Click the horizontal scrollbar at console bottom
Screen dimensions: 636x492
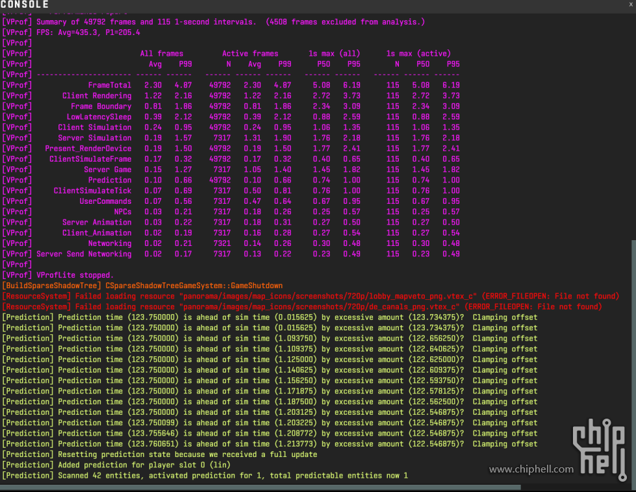260,487
